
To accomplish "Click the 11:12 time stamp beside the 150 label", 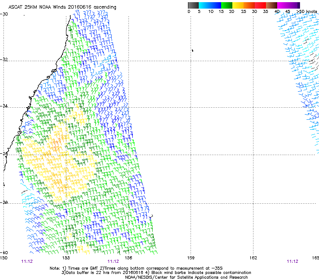I will pos(27,261).
